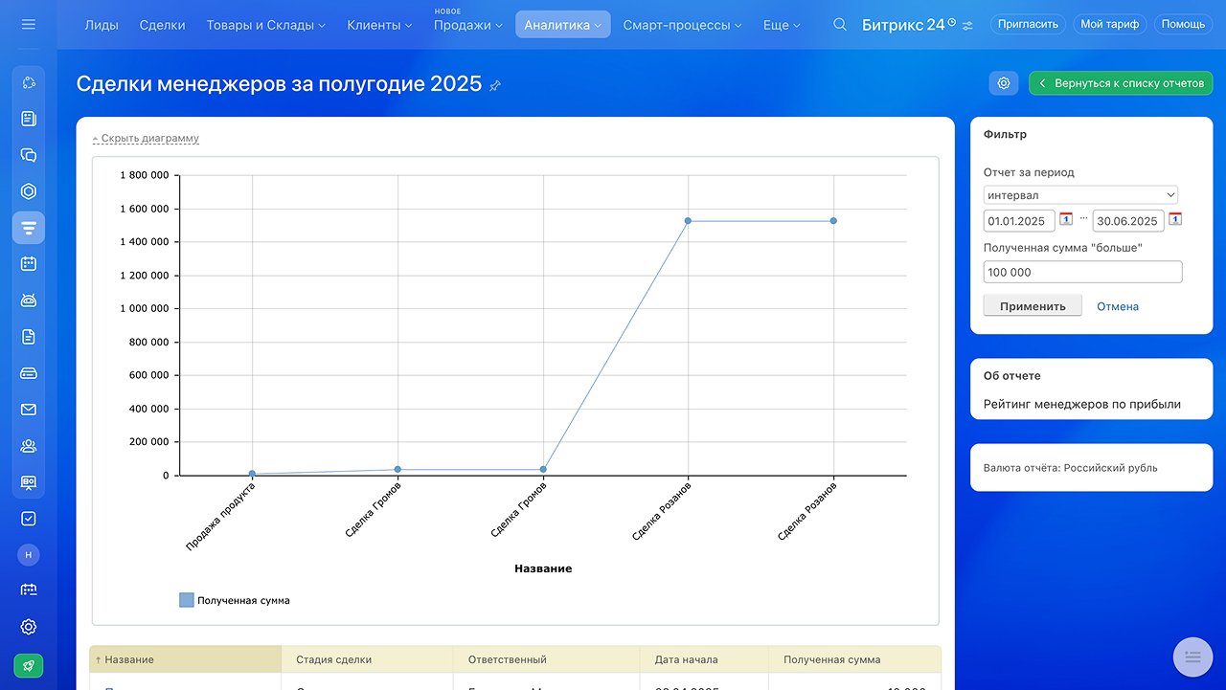Image resolution: width=1226 pixels, height=690 pixels.
Task: Open the drive storage icon in sidebar
Action: click(29, 373)
